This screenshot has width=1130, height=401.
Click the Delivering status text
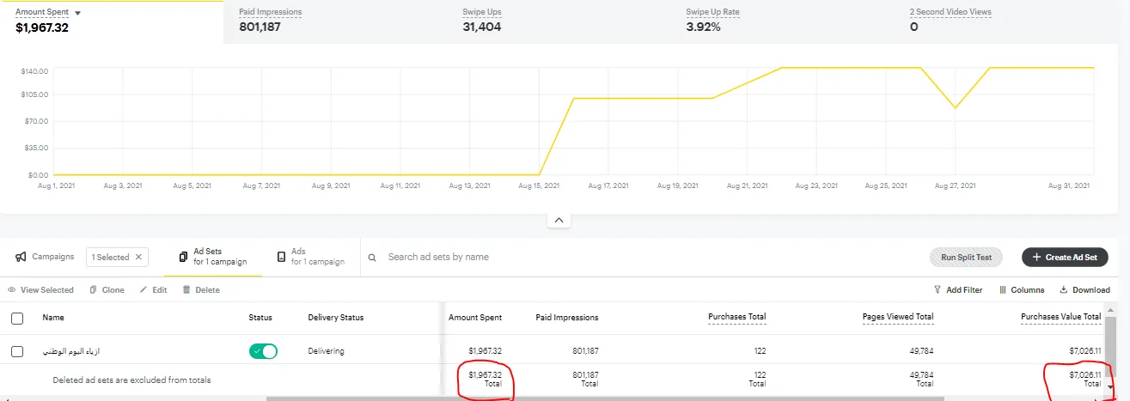coord(327,351)
